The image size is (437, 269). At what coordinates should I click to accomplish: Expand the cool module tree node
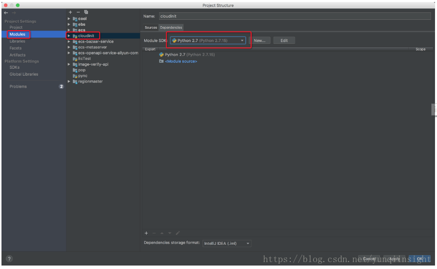69,19
